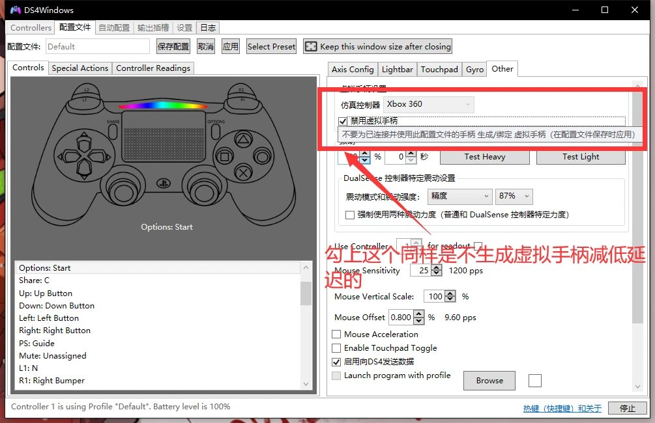Click the Select Preset button
The height and width of the screenshot is (423, 655).
coord(271,46)
